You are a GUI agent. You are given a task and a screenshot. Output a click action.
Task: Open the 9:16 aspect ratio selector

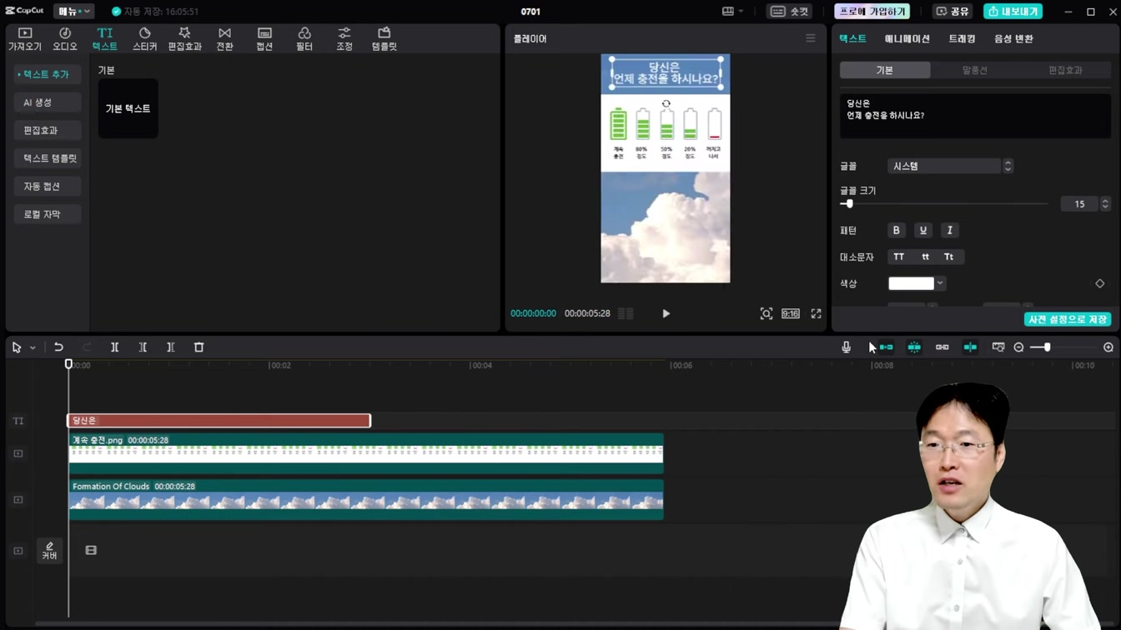791,314
